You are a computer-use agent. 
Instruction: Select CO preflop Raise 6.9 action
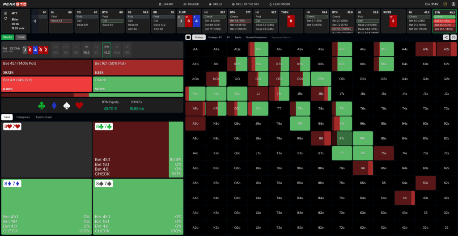pyautogui.click(x=87, y=25)
